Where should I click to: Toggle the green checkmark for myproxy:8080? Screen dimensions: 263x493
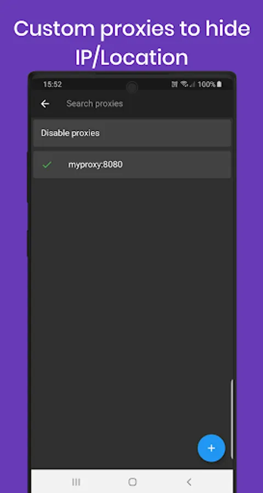47,164
